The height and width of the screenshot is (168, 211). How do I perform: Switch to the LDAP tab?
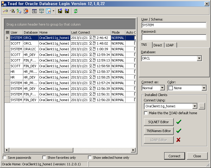pos(170,45)
